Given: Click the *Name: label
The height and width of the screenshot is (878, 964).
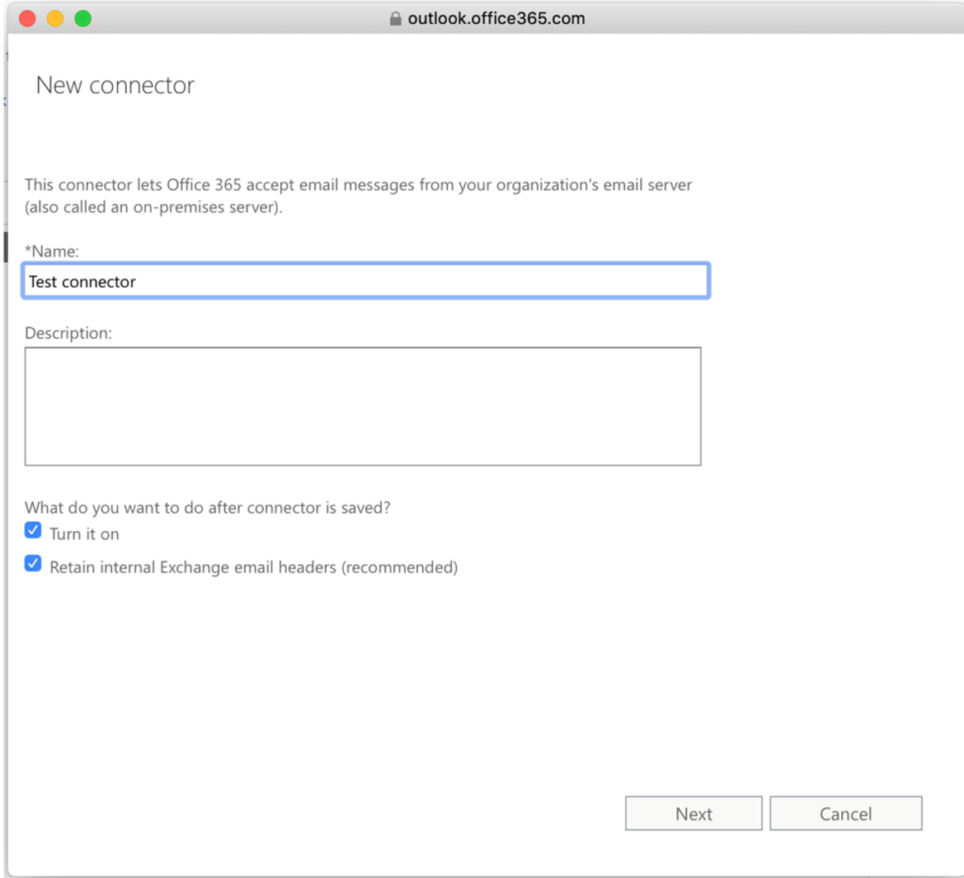Looking at the screenshot, I should point(52,251).
